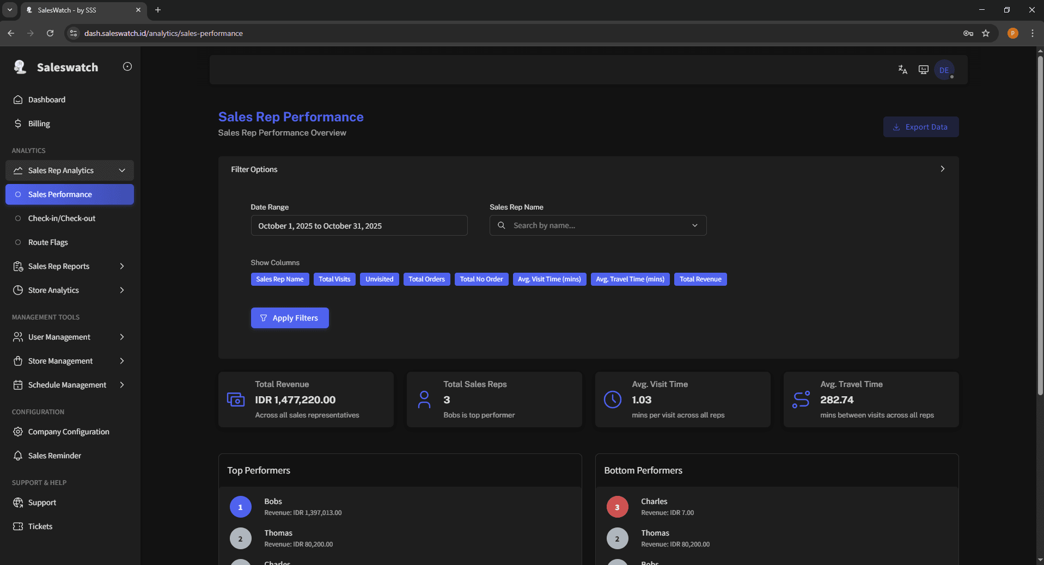Bookmark this page with the star icon
Viewport: 1044px width, 565px height.
[x=985, y=33]
